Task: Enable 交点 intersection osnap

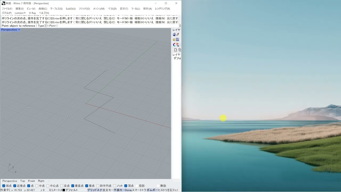Action: [62, 186]
